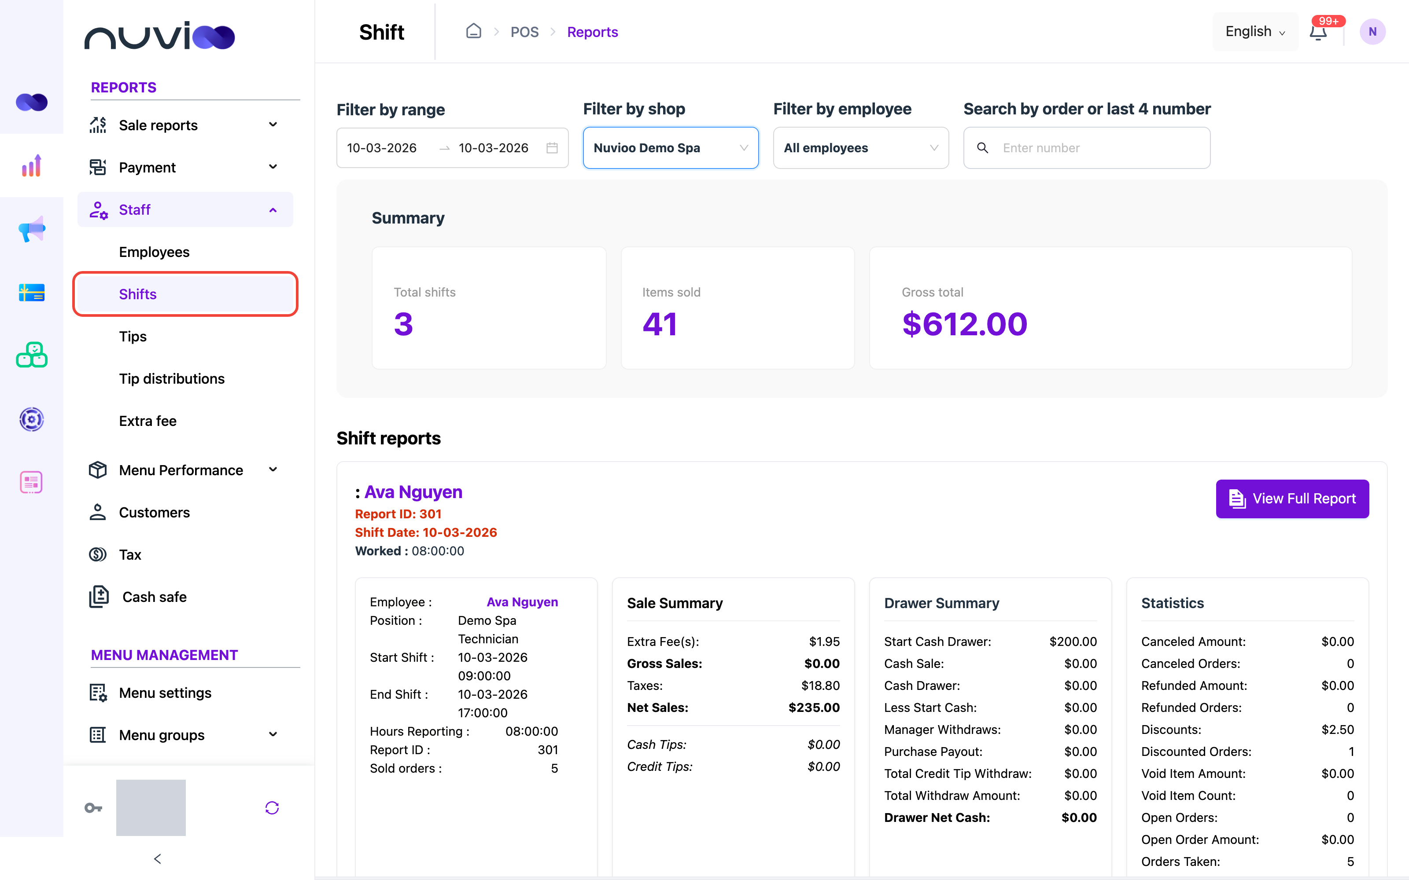Image resolution: width=1409 pixels, height=880 pixels.
Task: Click the Start Cash Drawer $200.00 value
Action: point(1073,642)
